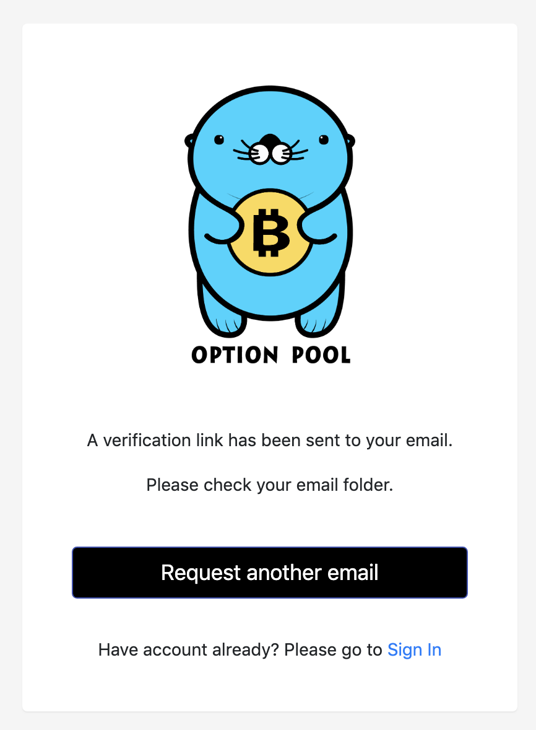
Task: Click the word POOL in the logo
Action: [321, 355]
